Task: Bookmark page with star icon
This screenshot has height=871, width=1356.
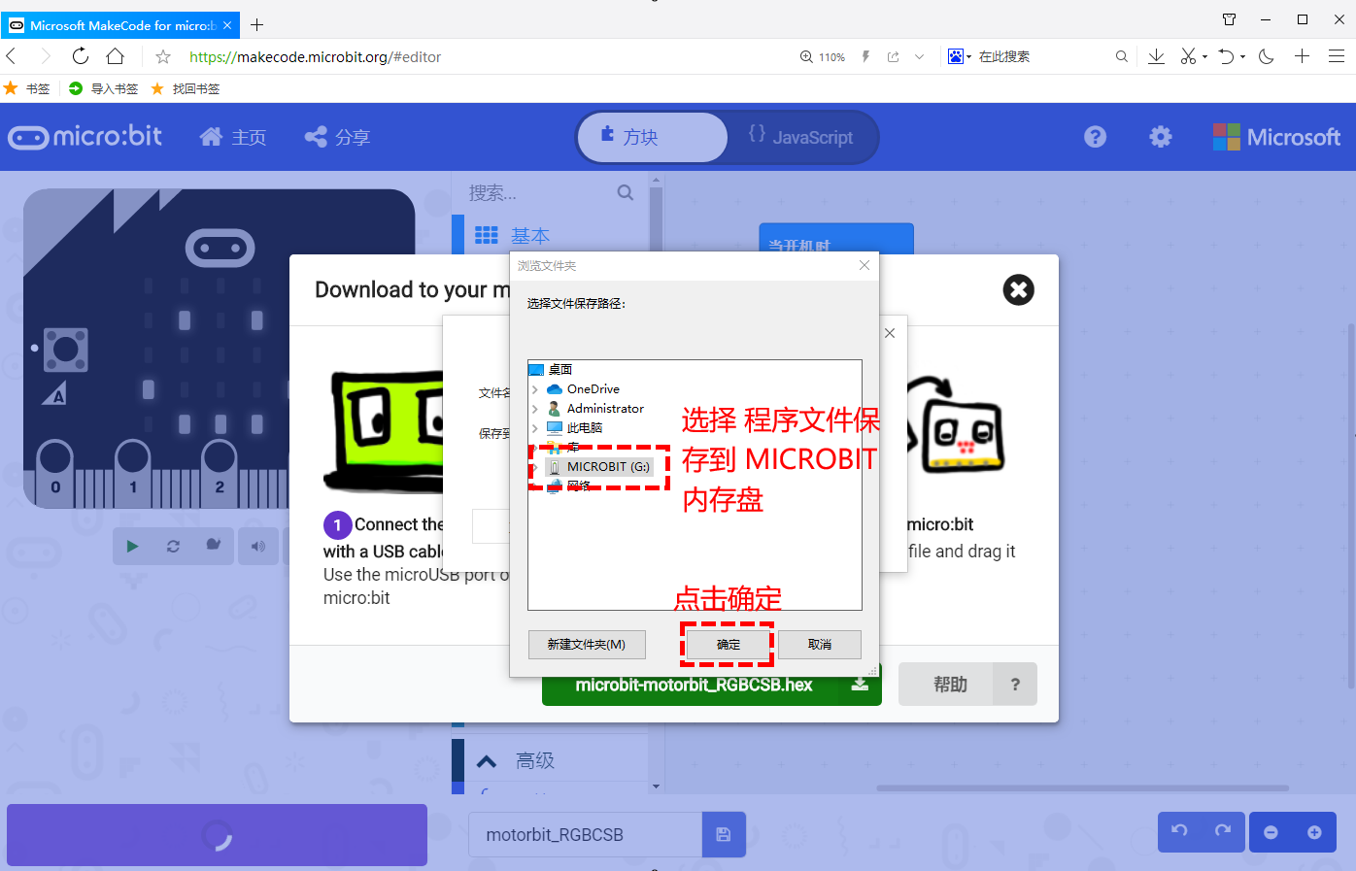Action: 163,56
